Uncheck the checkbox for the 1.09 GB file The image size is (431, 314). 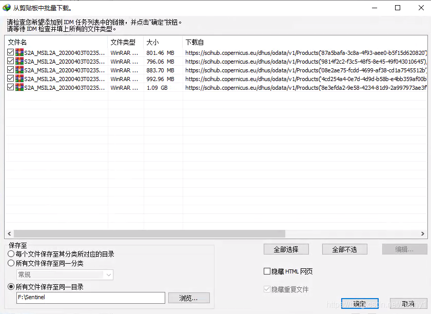tap(10, 87)
